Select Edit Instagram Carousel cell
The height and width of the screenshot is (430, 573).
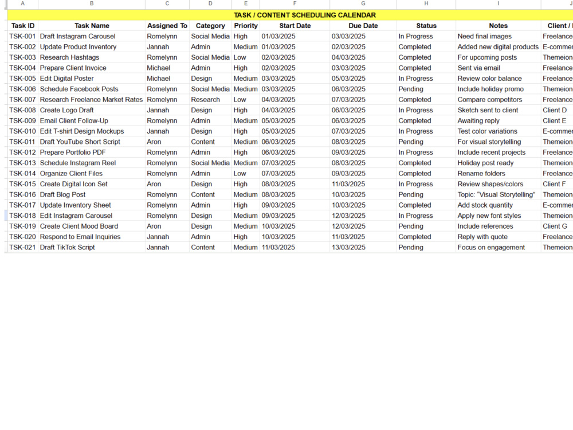(x=91, y=216)
